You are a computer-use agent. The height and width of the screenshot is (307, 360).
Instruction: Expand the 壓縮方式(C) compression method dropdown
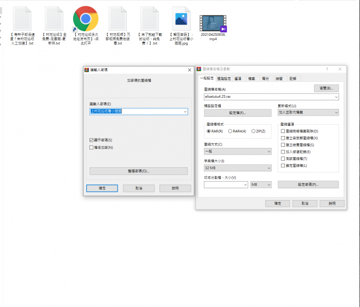pyautogui.click(x=238, y=151)
